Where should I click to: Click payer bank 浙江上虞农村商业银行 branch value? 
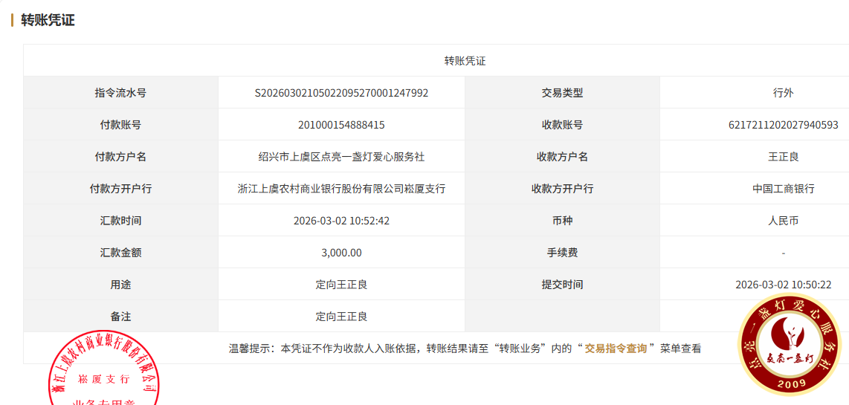pos(341,189)
